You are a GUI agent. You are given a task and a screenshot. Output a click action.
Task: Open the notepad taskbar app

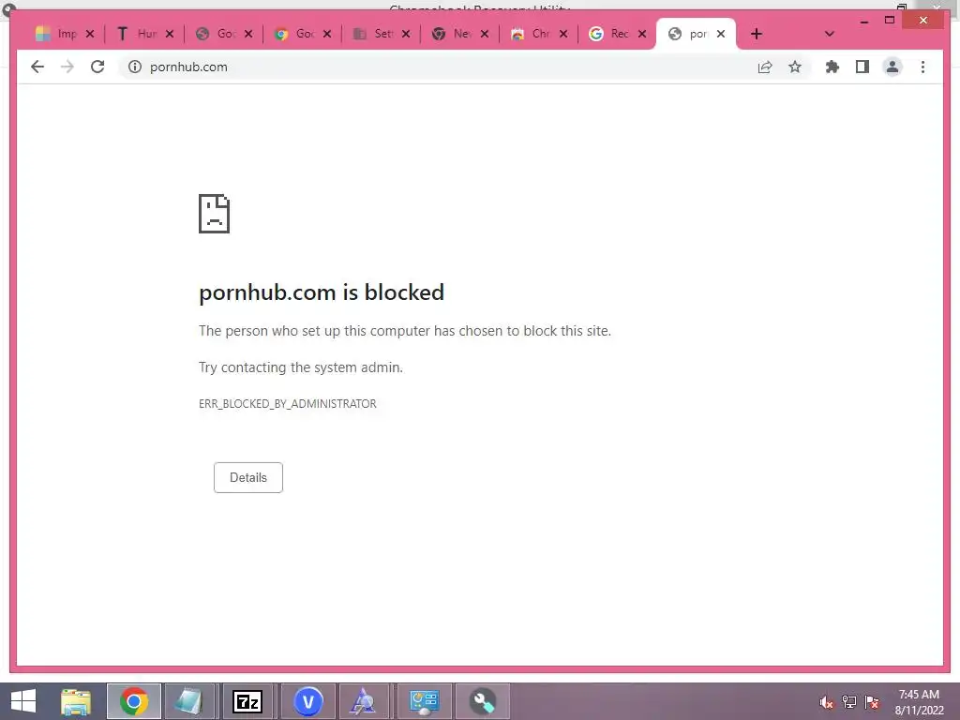(189, 701)
